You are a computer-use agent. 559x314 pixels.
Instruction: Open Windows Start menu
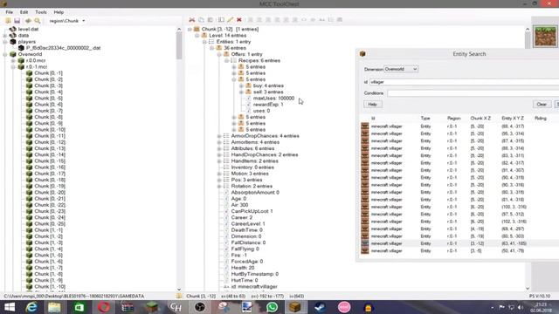[10, 307]
